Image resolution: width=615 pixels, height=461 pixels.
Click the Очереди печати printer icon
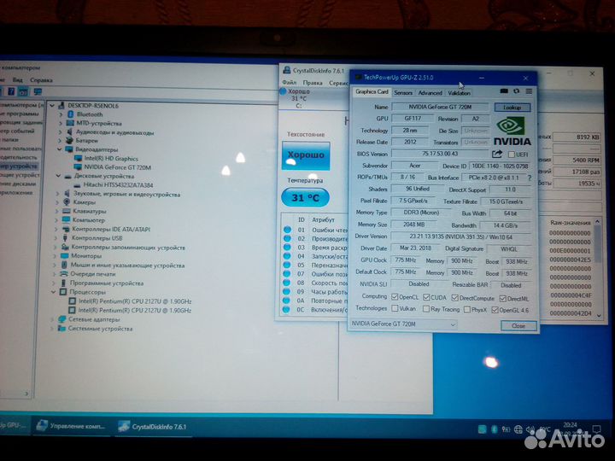(63, 274)
